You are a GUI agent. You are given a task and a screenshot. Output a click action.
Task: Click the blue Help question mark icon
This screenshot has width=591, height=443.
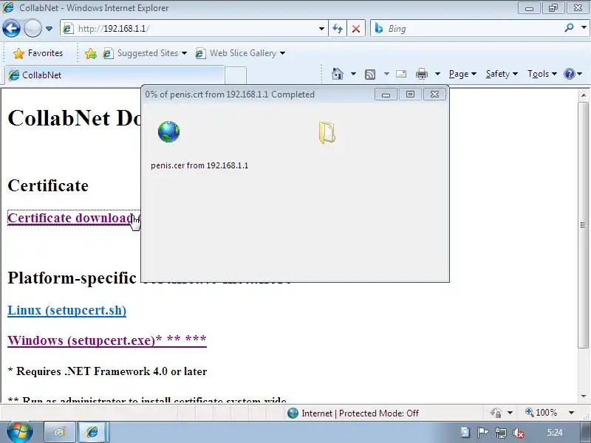point(569,74)
